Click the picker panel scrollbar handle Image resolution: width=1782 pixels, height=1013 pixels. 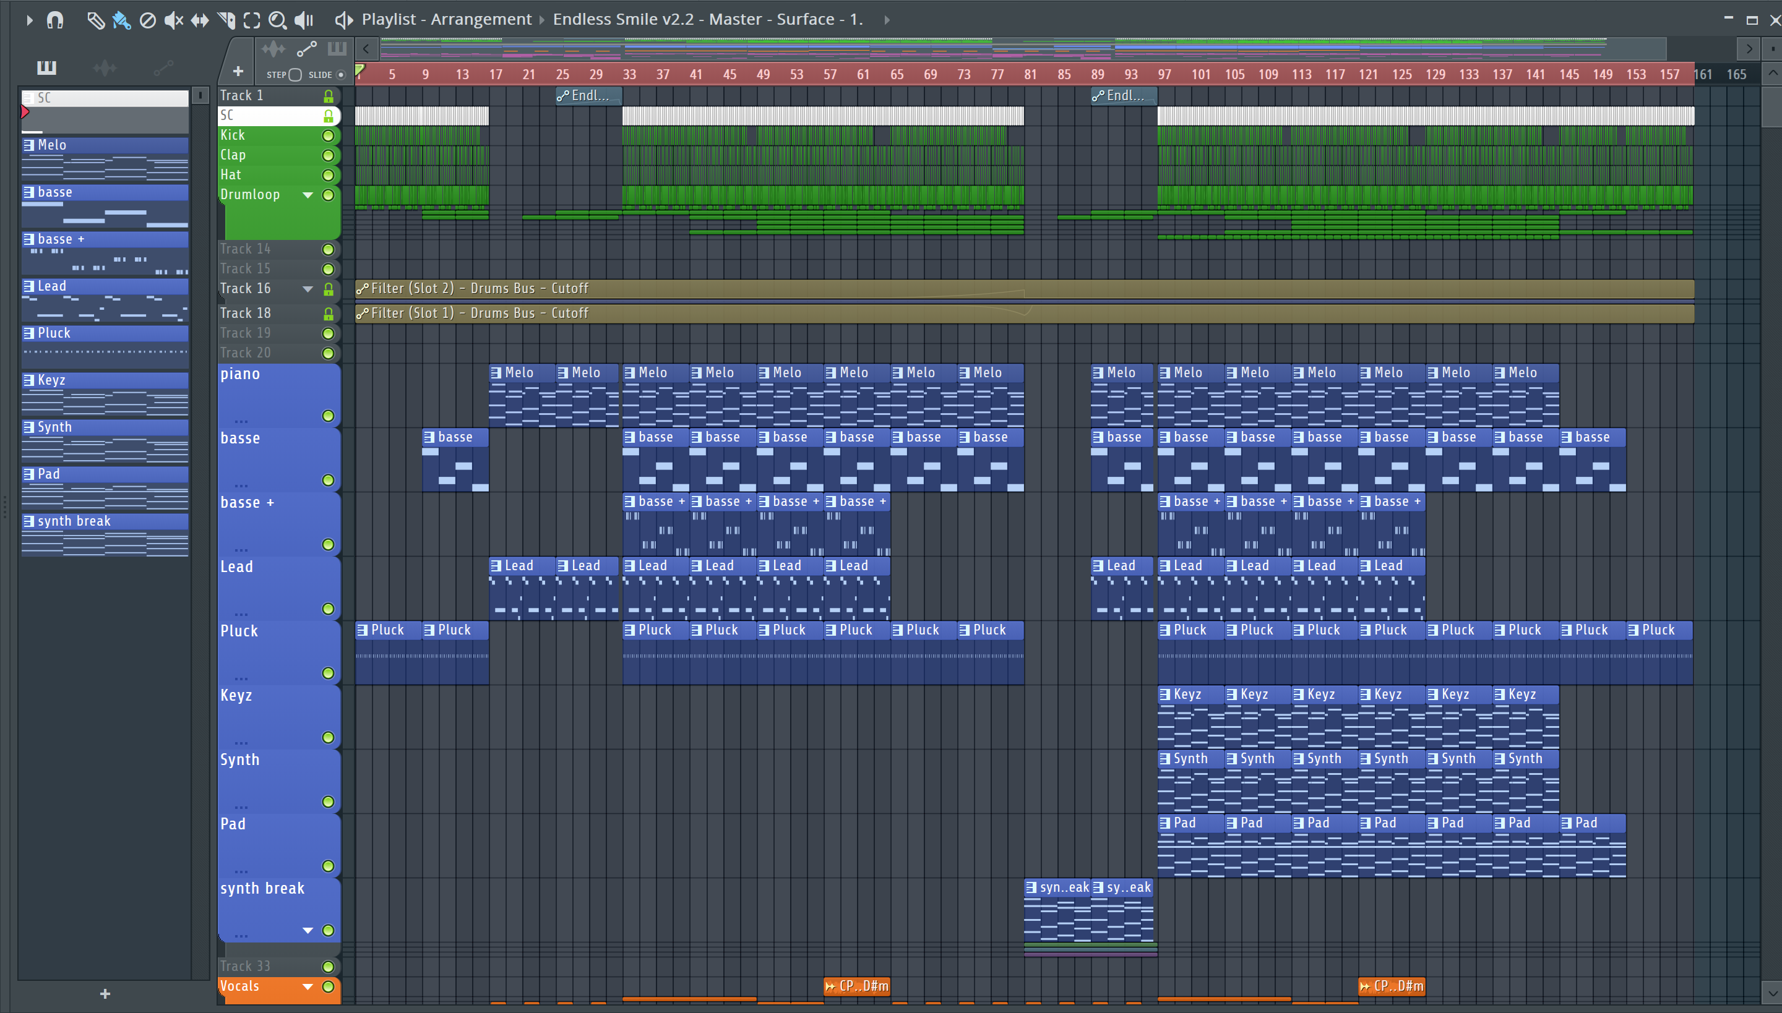click(x=200, y=95)
